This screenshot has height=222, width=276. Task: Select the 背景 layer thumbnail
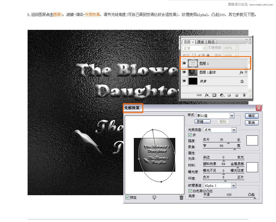click(193, 81)
